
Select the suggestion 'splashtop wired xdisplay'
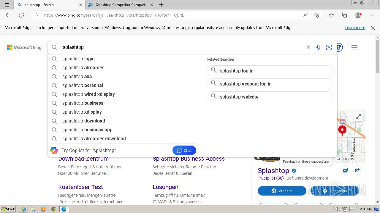(121, 94)
